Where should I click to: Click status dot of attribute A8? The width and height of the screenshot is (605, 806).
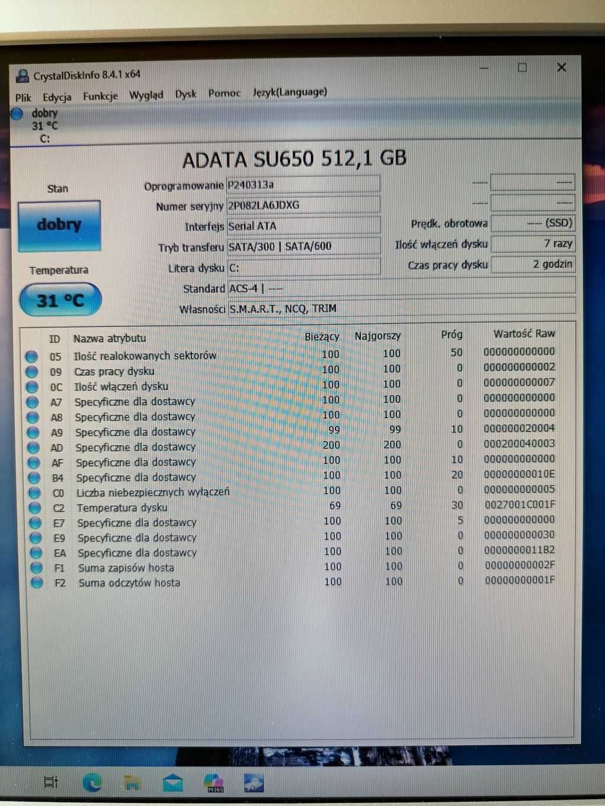pos(33,417)
